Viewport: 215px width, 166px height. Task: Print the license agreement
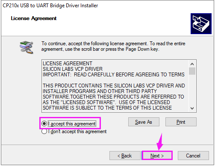click(181, 122)
